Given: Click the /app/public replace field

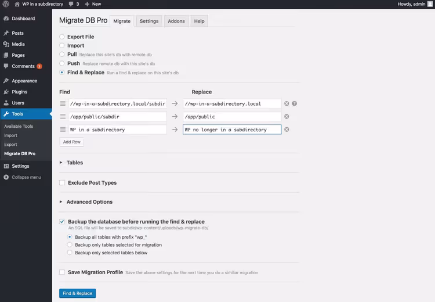Looking at the screenshot, I should click(232, 116).
